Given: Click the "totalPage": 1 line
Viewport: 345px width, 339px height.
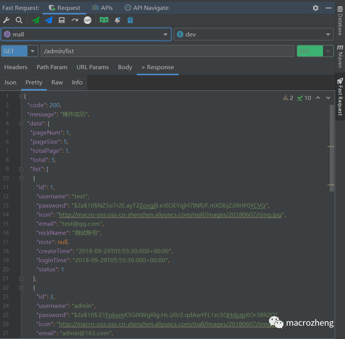Looking at the screenshot, I should tap(50, 151).
